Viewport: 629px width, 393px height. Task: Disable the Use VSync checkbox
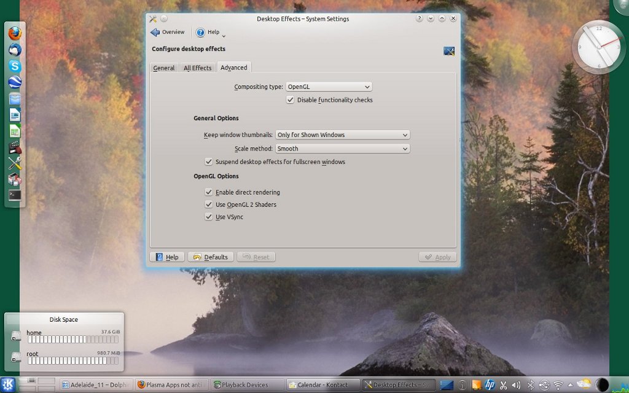coord(209,217)
